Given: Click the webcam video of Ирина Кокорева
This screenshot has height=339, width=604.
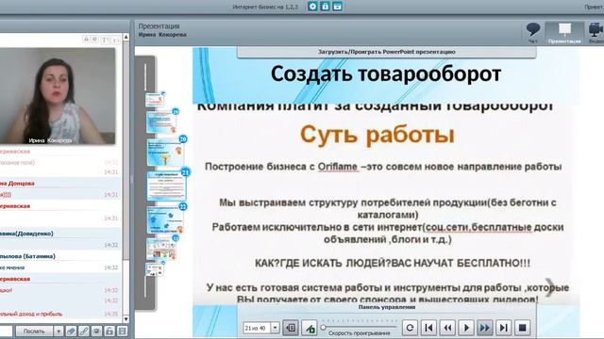Looking at the screenshot, I should (58, 96).
